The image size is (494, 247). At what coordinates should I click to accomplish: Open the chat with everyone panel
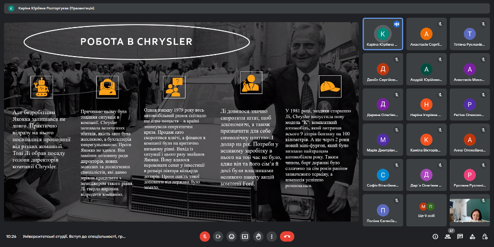click(x=460, y=236)
